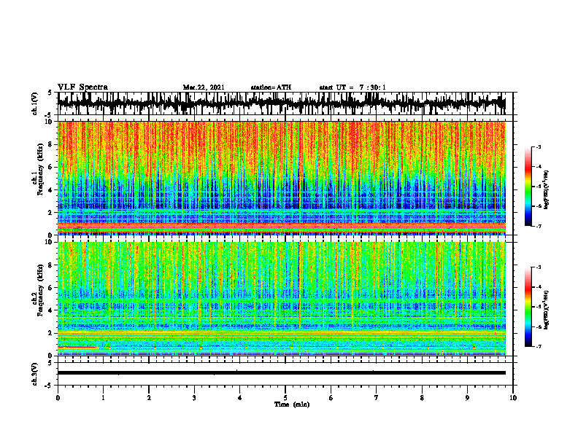Screen dimensions: 578x446
Task: Click the time axis tick label 2
Action: (149, 398)
